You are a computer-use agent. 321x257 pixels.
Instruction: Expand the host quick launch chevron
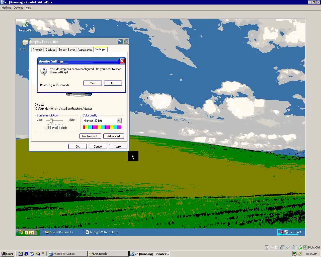[x=43, y=253]
